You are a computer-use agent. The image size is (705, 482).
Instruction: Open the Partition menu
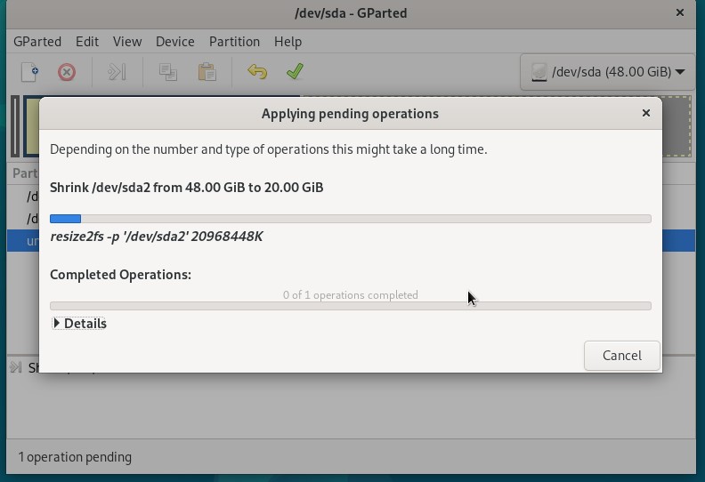[234, 42]
